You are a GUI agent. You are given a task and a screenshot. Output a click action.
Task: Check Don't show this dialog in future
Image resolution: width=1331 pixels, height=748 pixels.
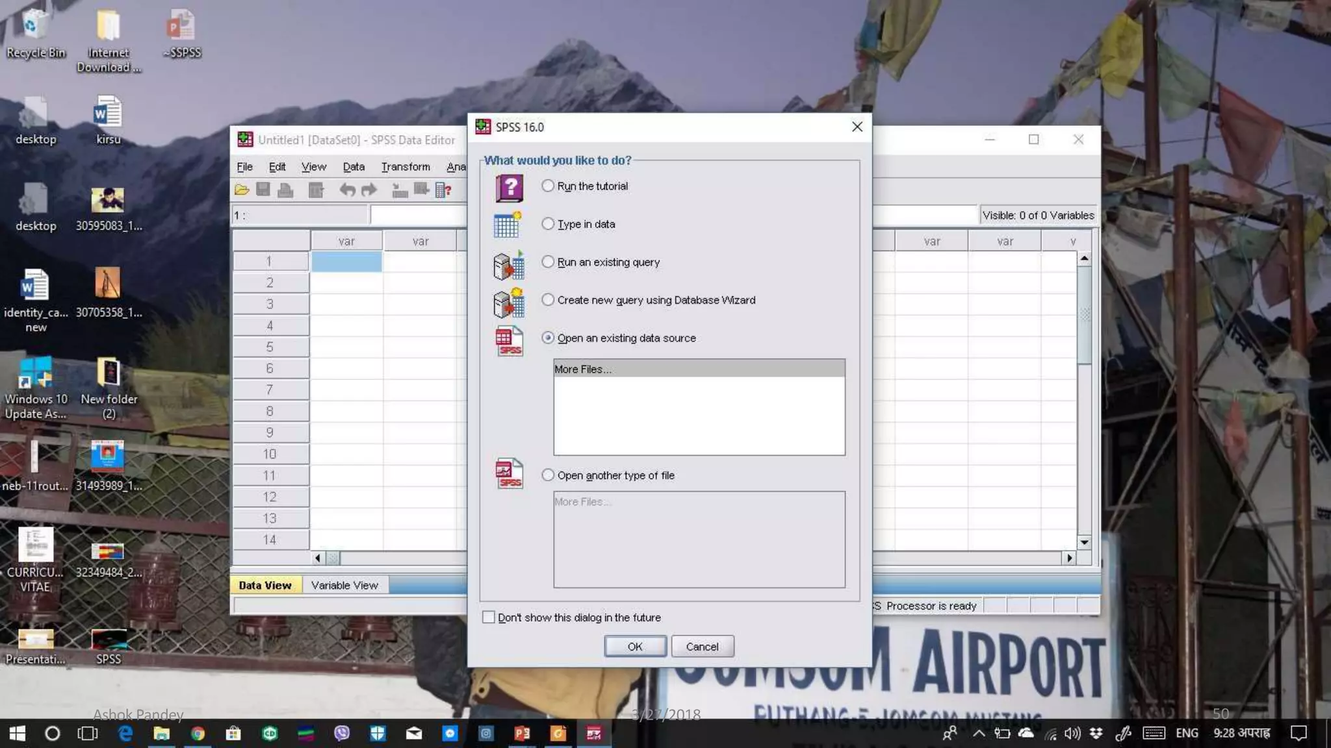(x=489, y=617)
